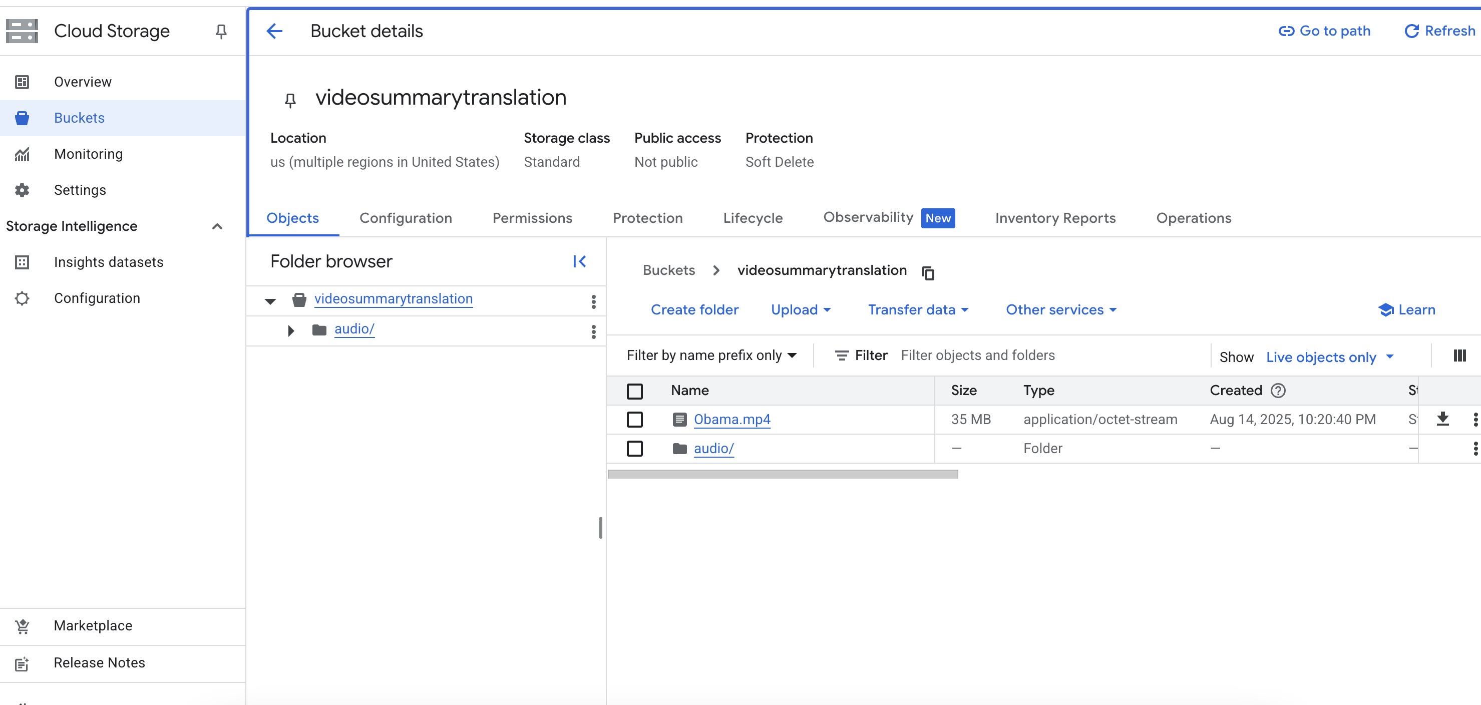Open more actions for audio/ in Folder browser
The height and width of the screenshot is (705, 1481).
point(593,332)
